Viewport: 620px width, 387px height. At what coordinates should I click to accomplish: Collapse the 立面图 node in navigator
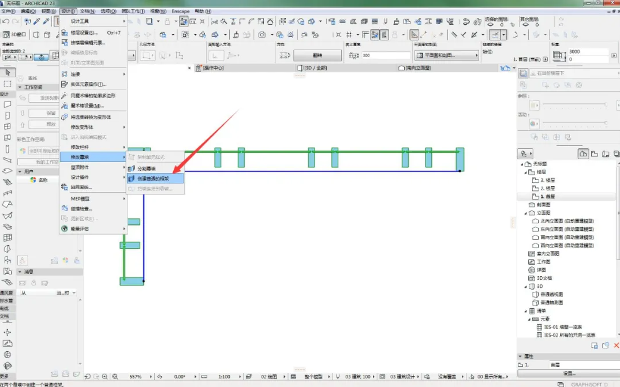[526, 213]
